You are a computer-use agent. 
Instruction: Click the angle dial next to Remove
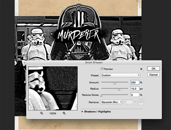(x=141, y=102)
